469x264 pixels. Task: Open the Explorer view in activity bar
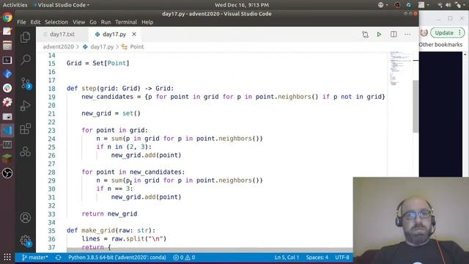pyautogui.click(x=26, y=37)
